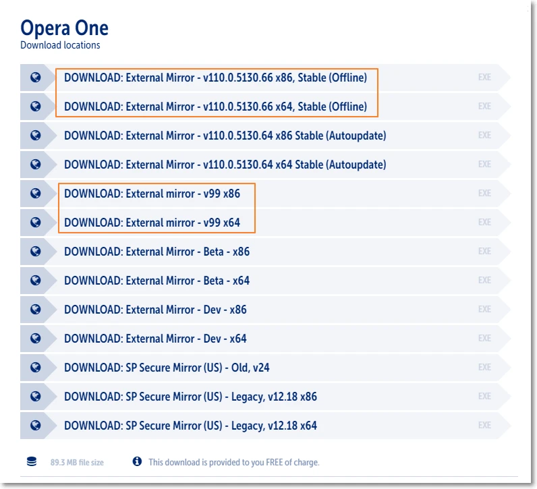The image size is (537, 489).
Task: Click globe icon beside Legacy v12.18 x86
Action: tap(36, 396)
